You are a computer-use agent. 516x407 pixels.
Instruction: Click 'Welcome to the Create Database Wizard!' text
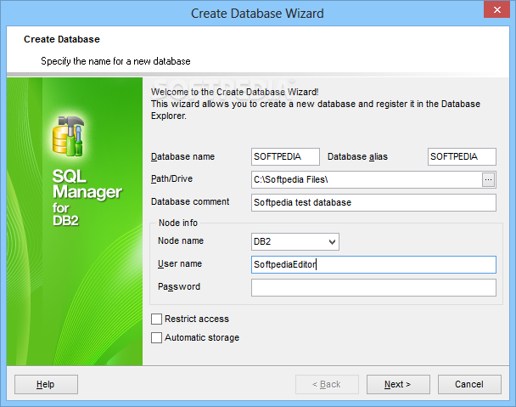click(234, 92)
